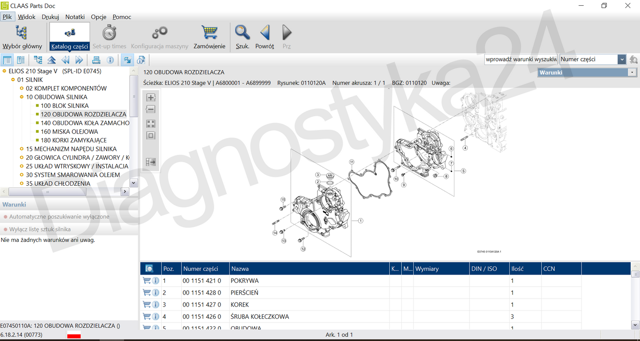Toggle the highlighted sync arrows icon
640x341 pixels.
coord(128,60)
